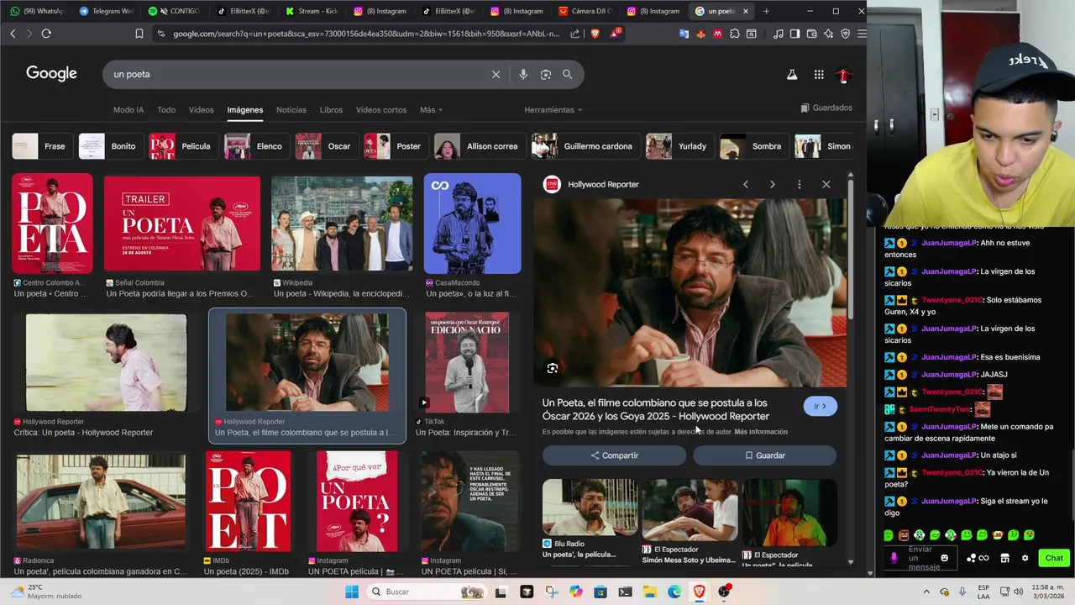Open Brave main hamburger menu
1075x605 pixels.
pyautogui.click(x=861, y=34)
